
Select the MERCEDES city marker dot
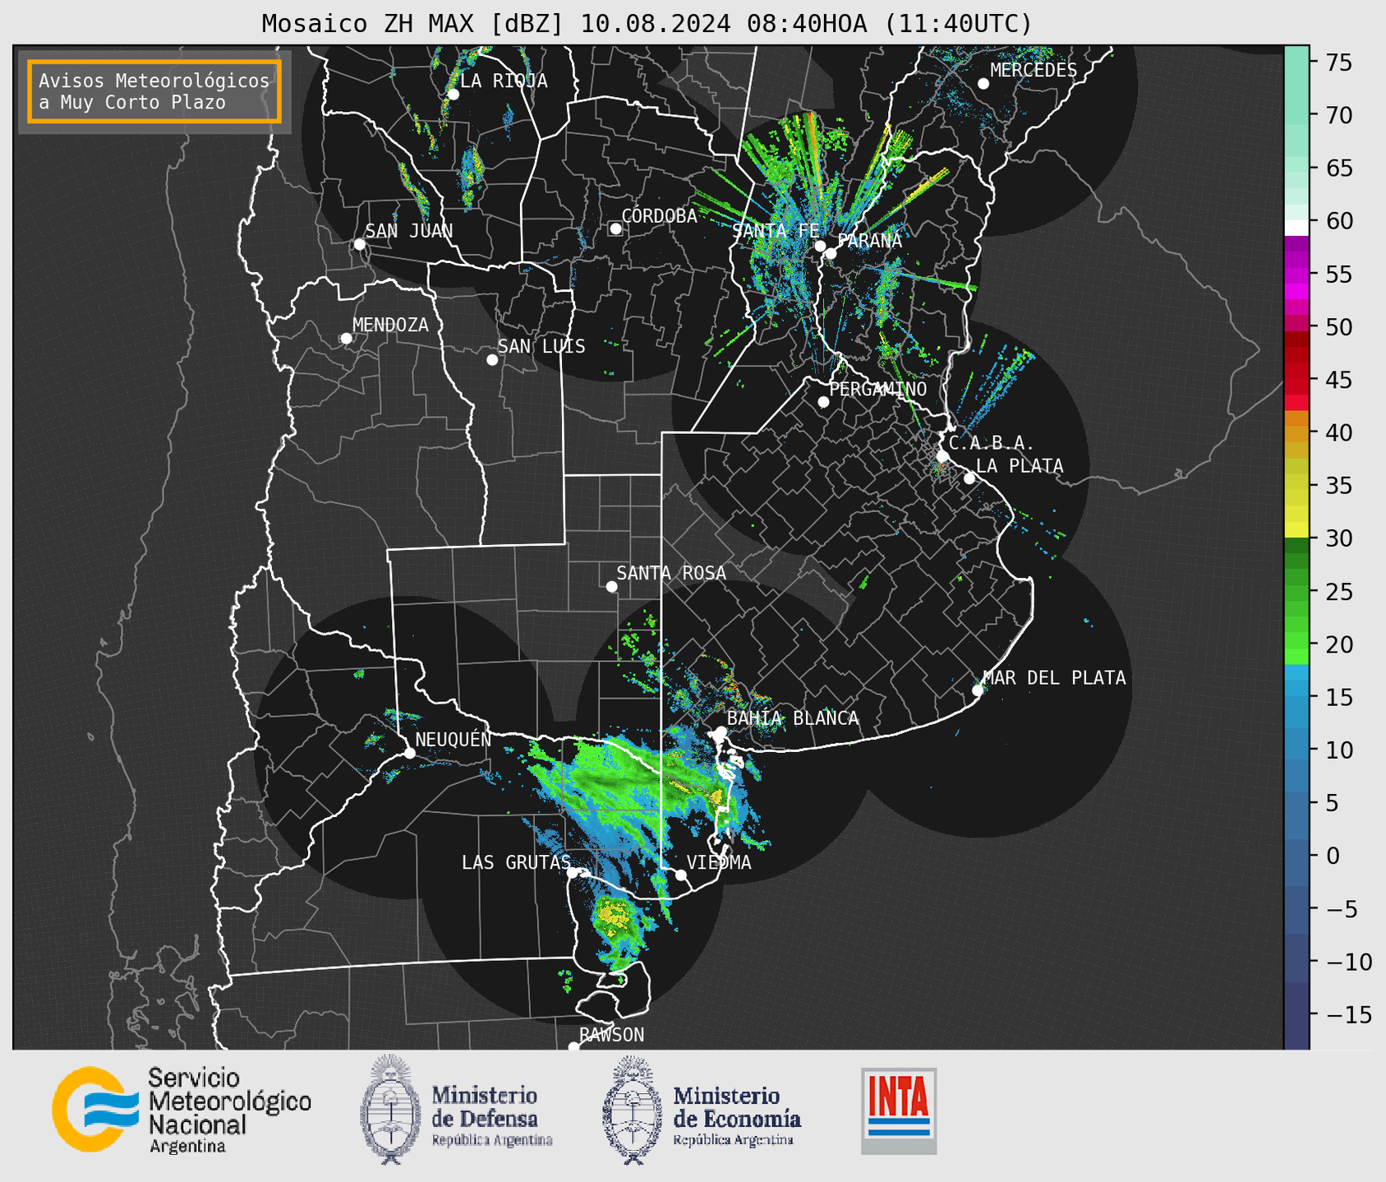click(x=983, y=84)
